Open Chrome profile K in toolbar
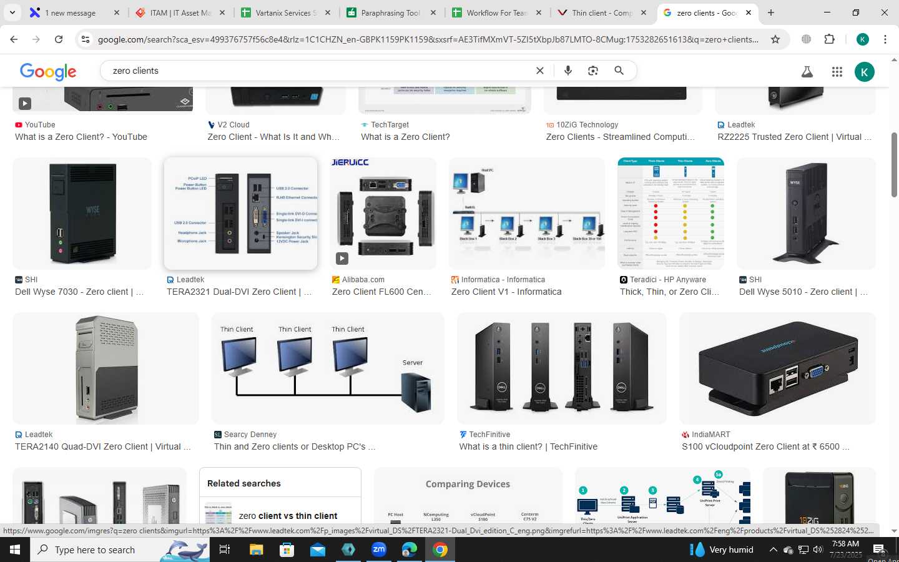The height and width of the screenshot is (562, 899). [x=863, y=39]
